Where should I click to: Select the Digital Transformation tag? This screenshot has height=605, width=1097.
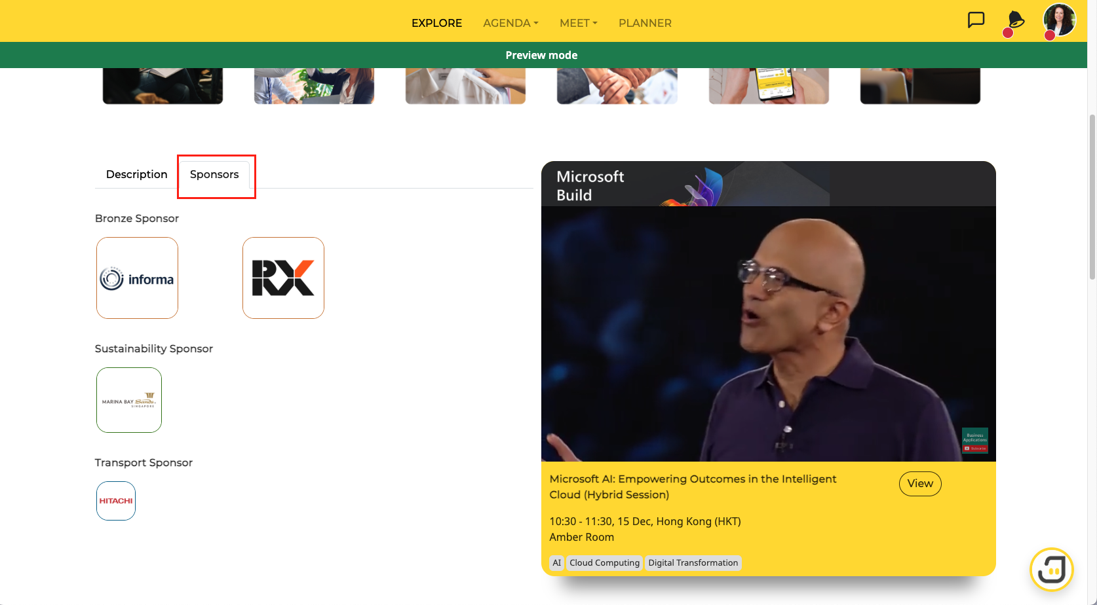pos(693,563)
